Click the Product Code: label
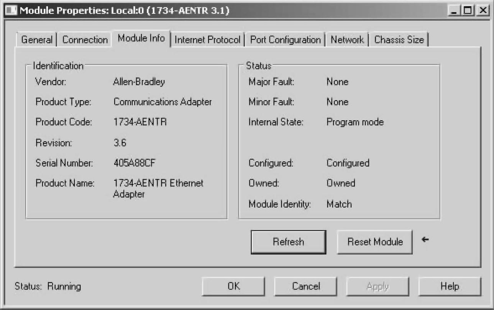Image resolution: width=494 pixels, height=310 pixels. (64, 122)
